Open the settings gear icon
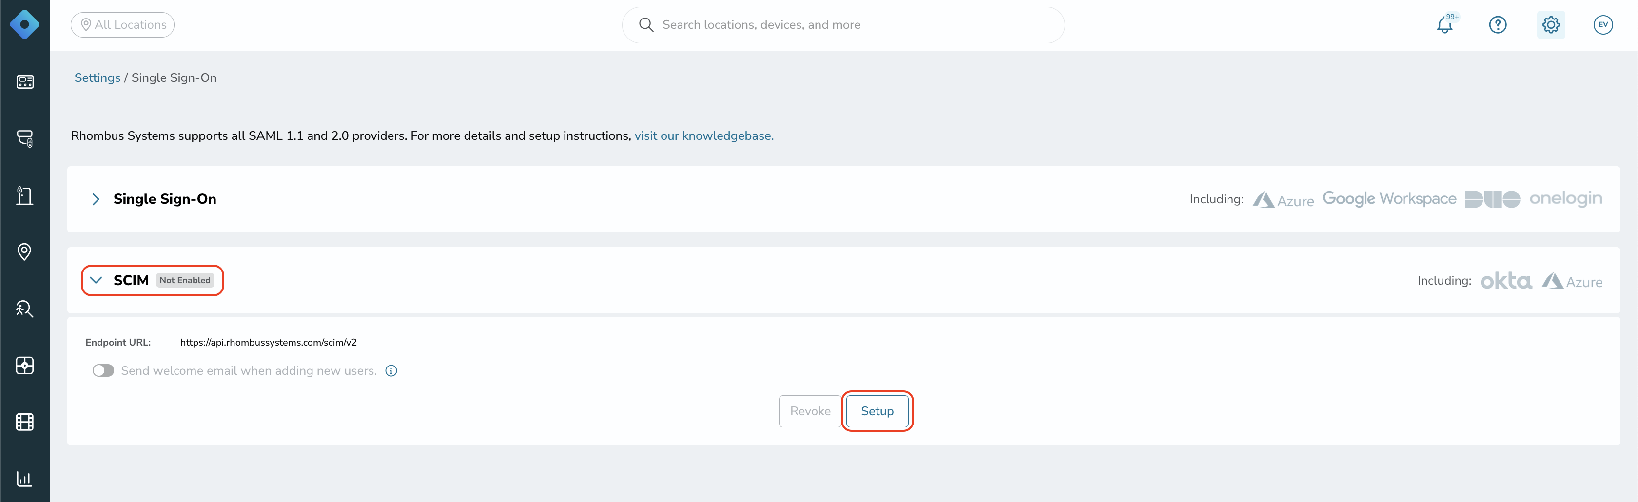1638x502 pixels. [x=1551, y=25]
